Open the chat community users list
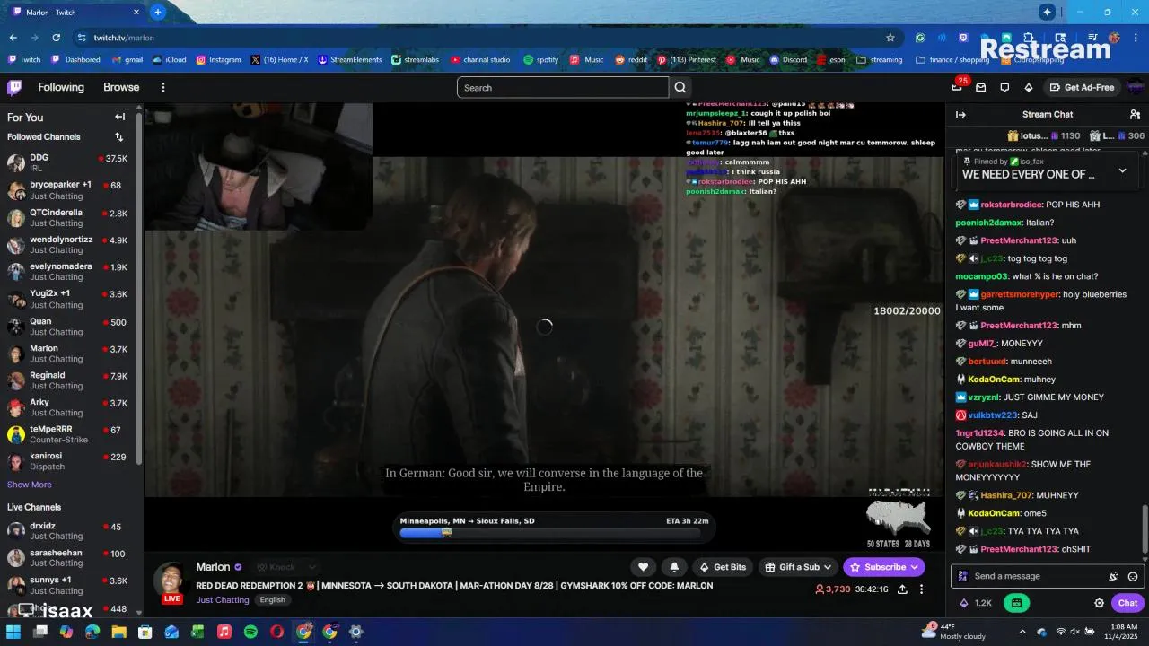 tap(1135, 114)
